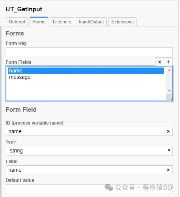Screen dimensions: 180x197
Task: Select the Forms tab
Action: point(39,22)
